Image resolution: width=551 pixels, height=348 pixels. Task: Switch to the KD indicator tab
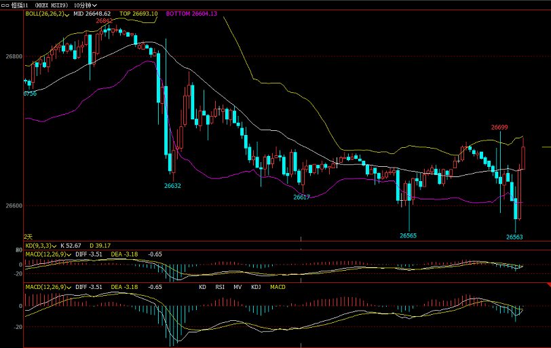pos(203,287)
